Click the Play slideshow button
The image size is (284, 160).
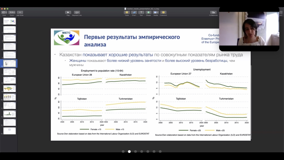click(68, 12)
